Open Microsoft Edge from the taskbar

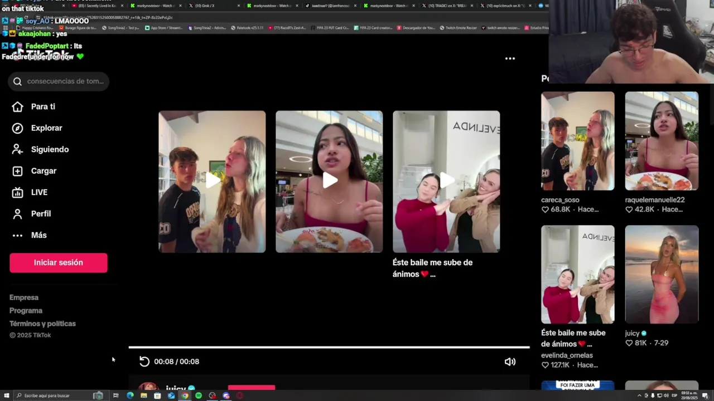[x=130, y=395]
